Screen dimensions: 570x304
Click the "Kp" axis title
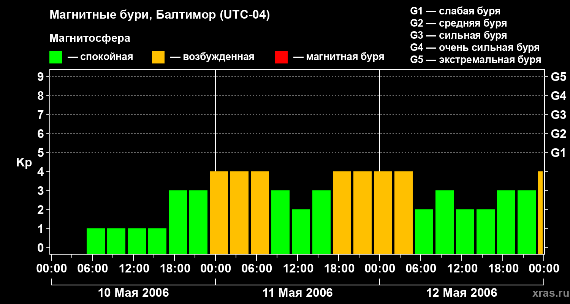tap(24, 163)
